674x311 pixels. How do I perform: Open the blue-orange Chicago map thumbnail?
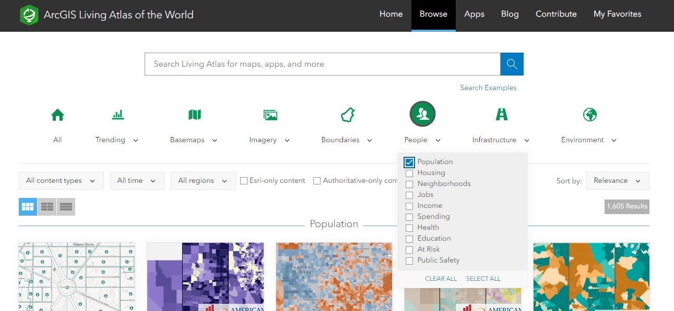(x=334, y=277)
